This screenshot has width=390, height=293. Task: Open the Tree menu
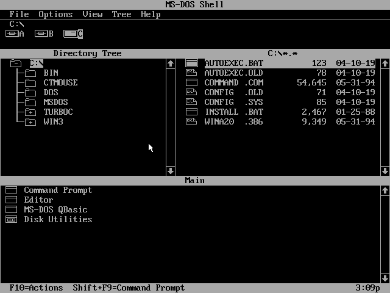click(122, 14)
